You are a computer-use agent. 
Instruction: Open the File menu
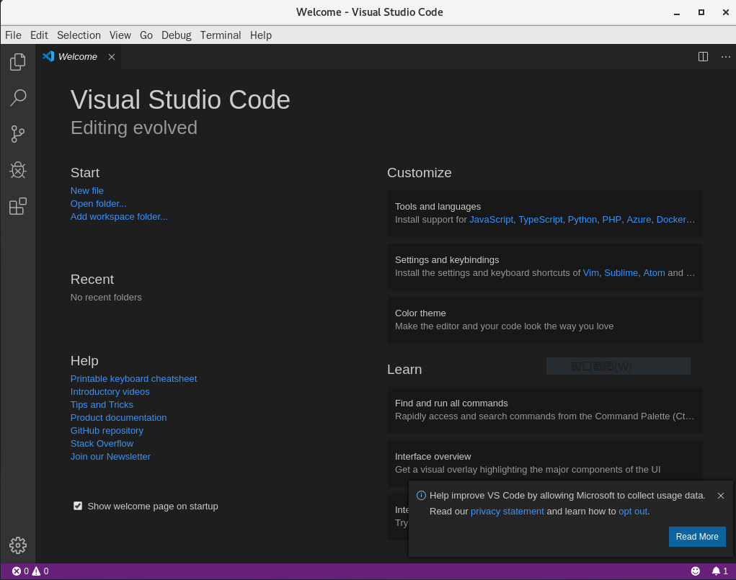[x=13, y=35]
